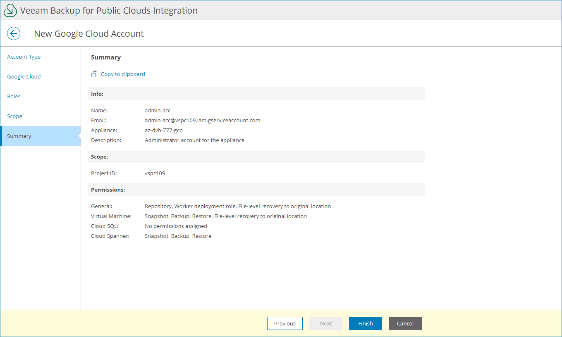
Task: Go to the Roles step
Action: (14, 97)
